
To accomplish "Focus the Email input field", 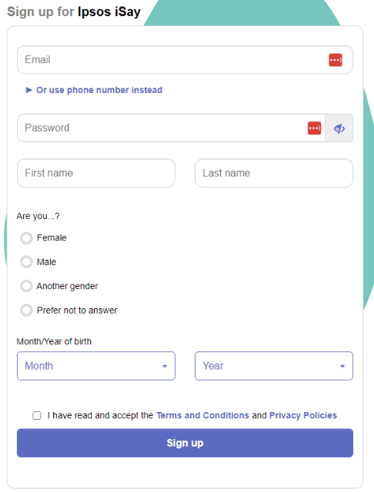I will 185,60.
